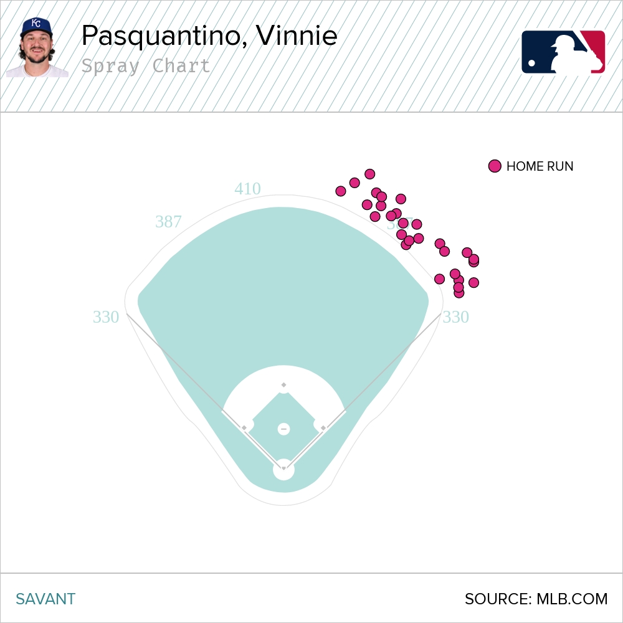
Task: Click the right field 330 distance label
Action: click(455, 317)
